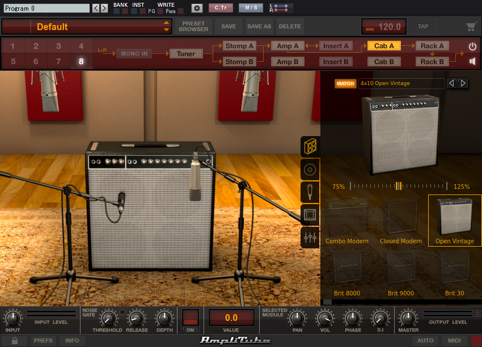The image size is (482, 347).
Task: Enable the MATCH cabinet button
Action: coord(345,83)
